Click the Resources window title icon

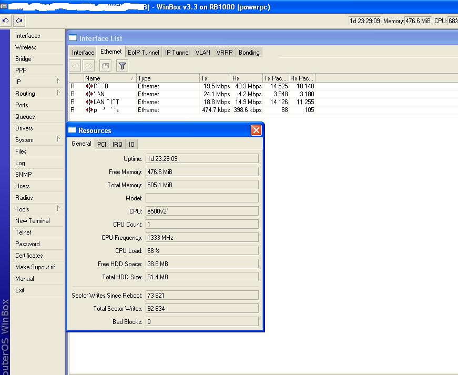[x=72, y=130]
